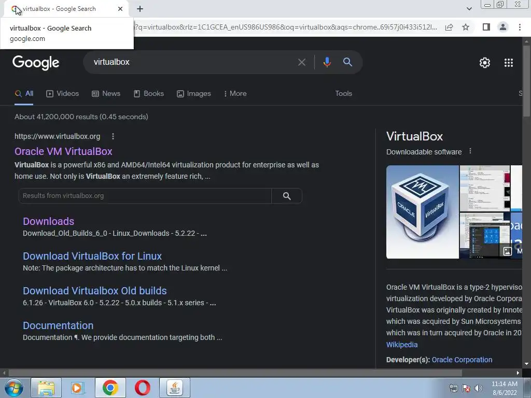Switch to the Images tab
The image size is (531, 398).
tap(194, 94)
